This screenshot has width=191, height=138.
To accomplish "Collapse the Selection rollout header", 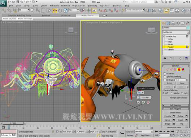I will click(x=175, y=66).
